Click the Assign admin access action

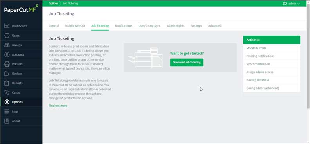(272, 72)
